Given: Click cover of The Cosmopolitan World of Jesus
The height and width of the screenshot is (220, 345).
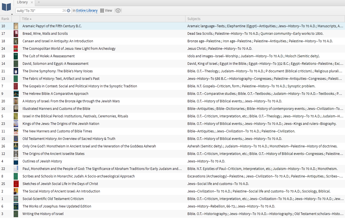Looking at the screenshot, I should pos(16,49).
